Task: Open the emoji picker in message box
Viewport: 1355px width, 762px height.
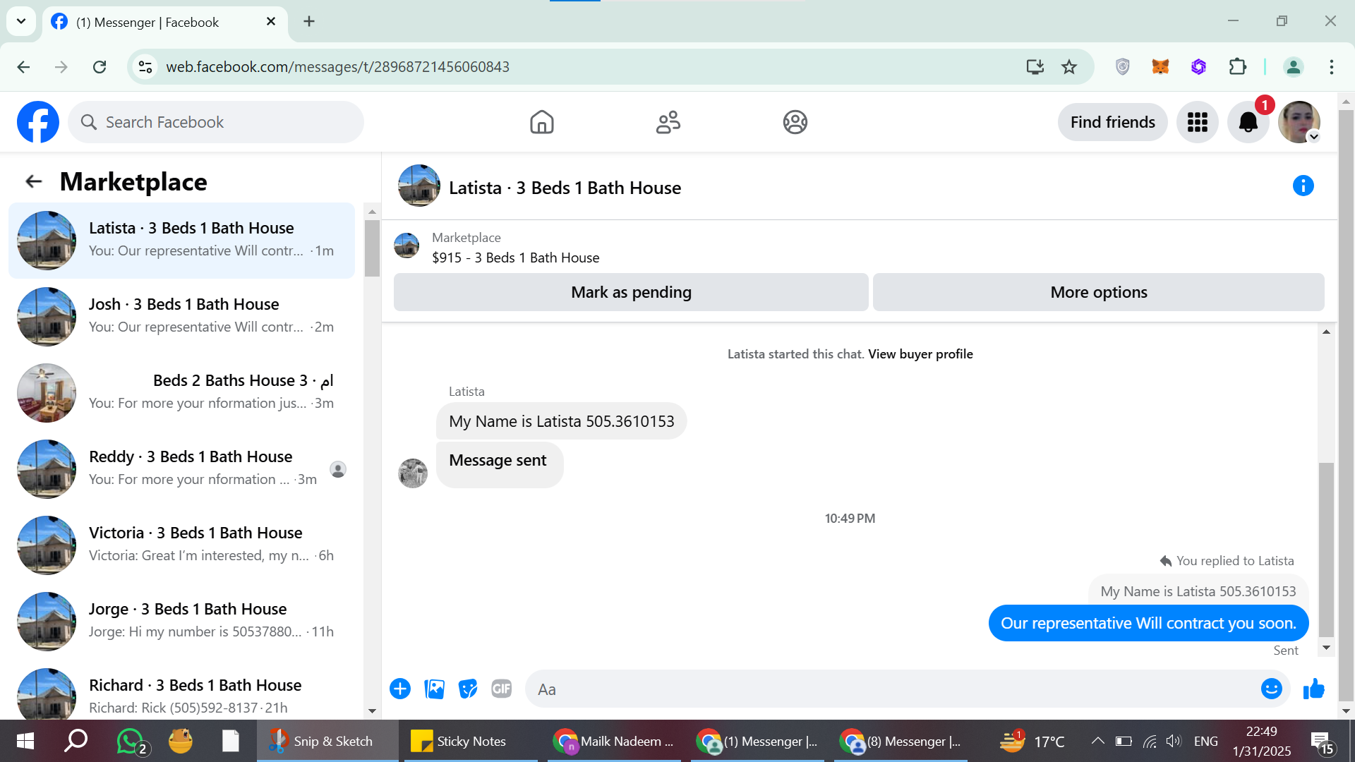Action: [x=1272, y=689]
